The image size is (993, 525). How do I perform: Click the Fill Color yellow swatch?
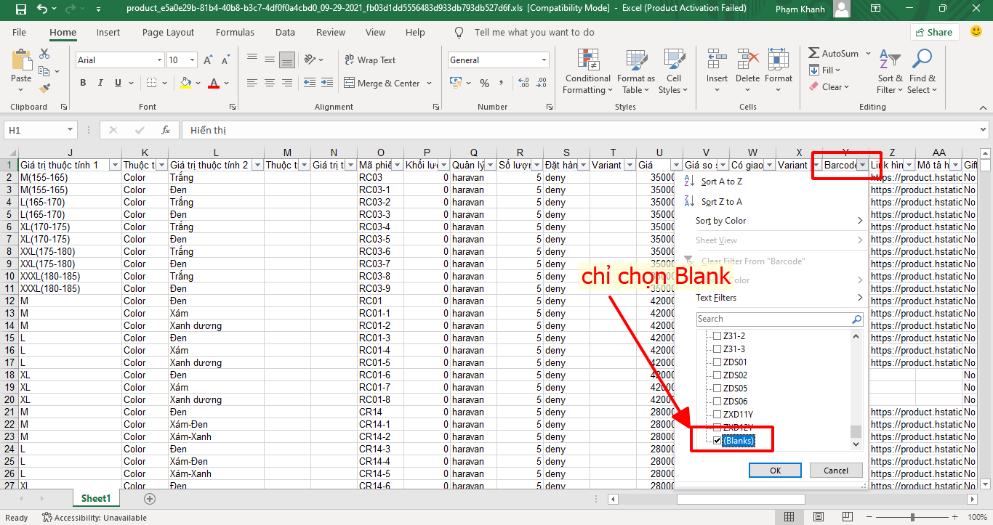186,83
